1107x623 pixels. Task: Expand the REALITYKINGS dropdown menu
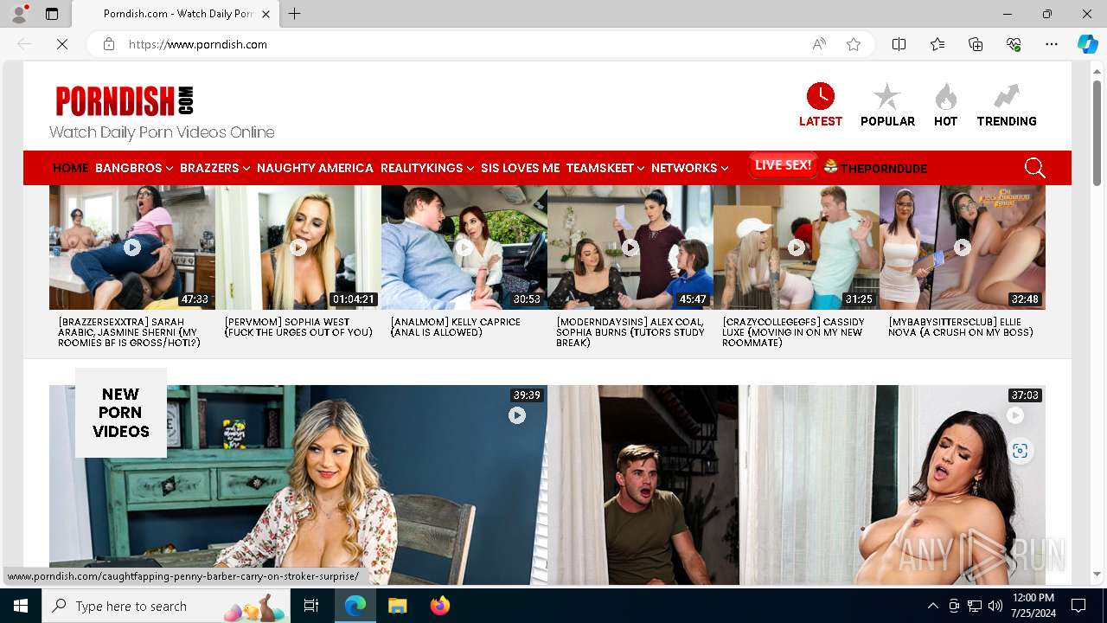427,168
